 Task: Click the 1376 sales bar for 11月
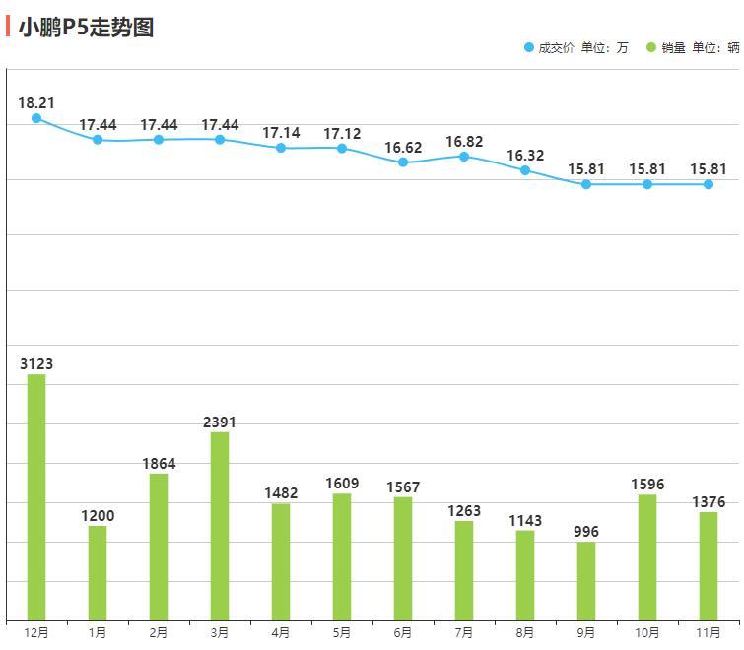[x=709, y=566]
